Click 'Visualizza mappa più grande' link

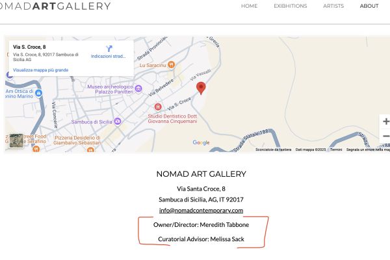40,70
